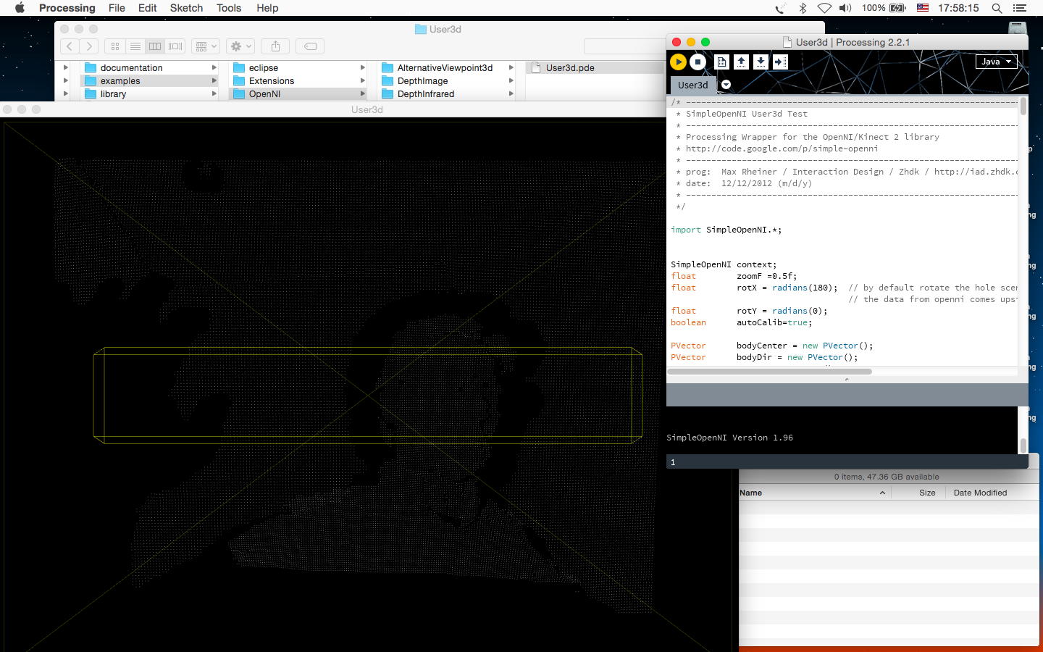Viewport: 1043px width, 652px height.
Task: Sort by the Name column header
Action: 814,493
